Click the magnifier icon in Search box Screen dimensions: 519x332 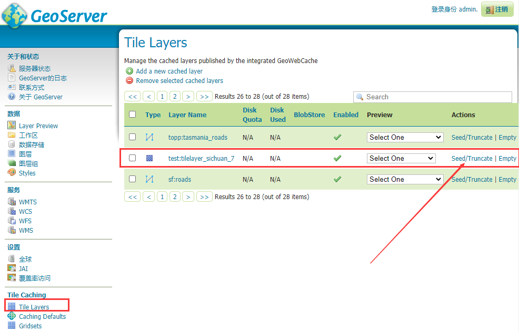[x=360, y=97]
